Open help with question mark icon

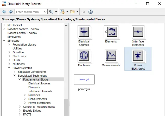tap(90, 12)
